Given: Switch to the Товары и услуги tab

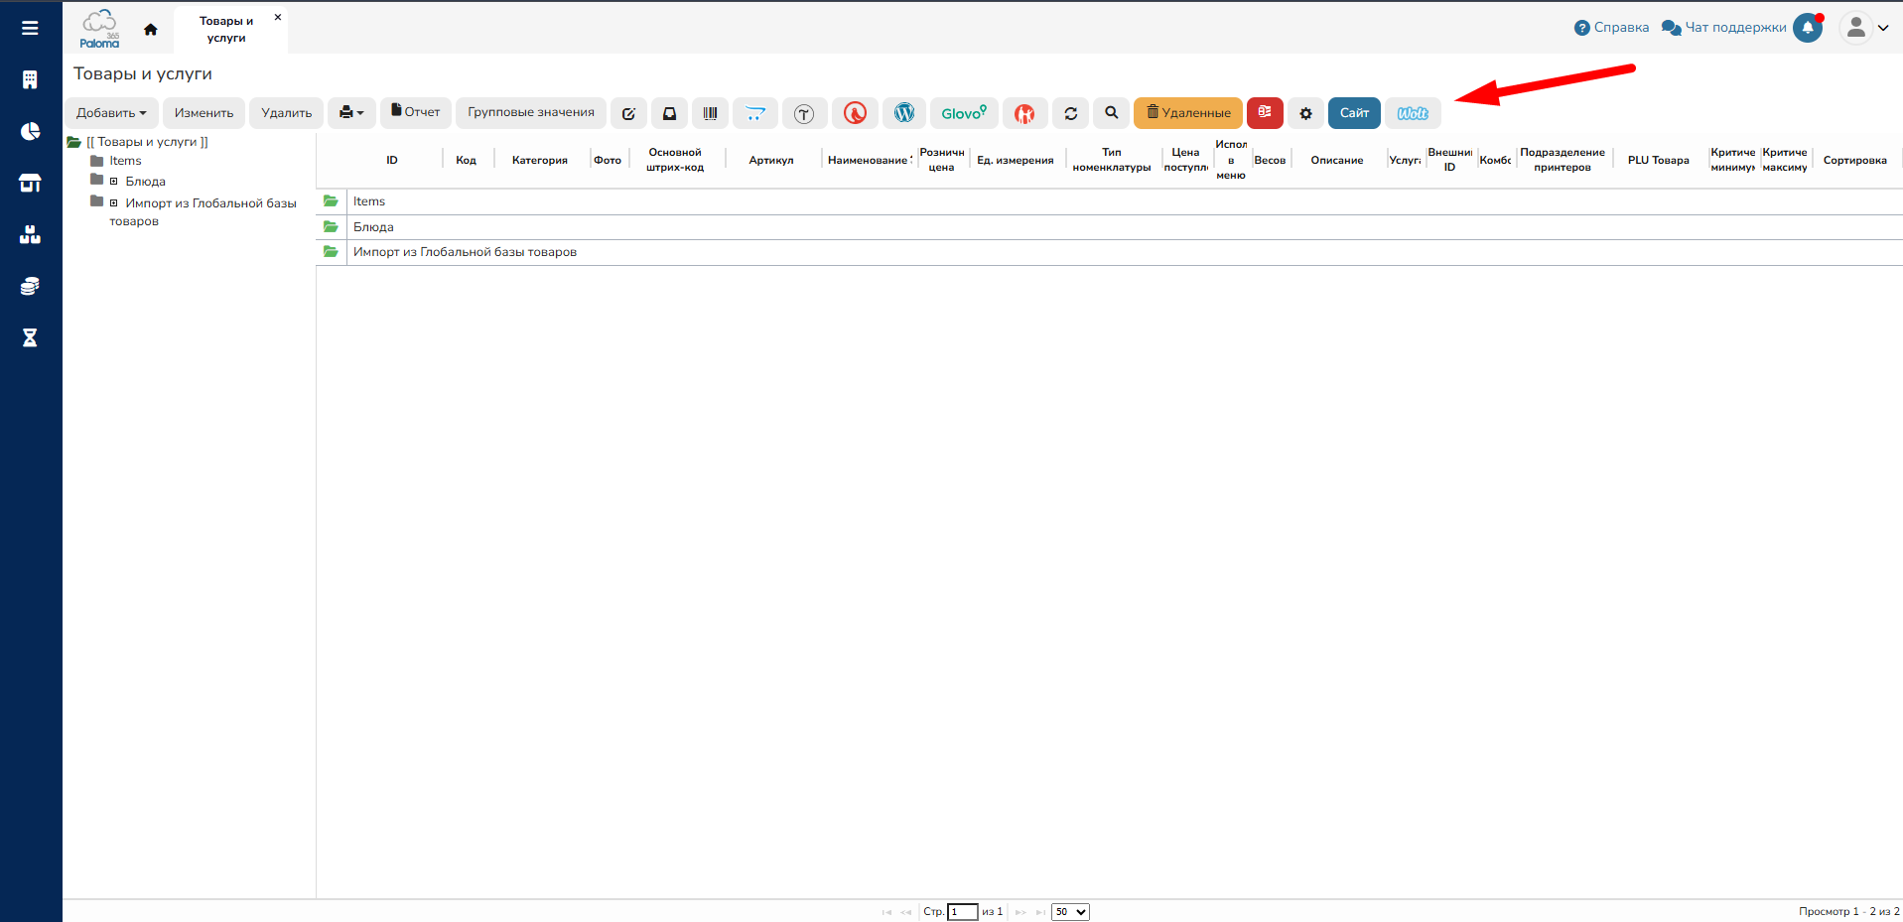Looking at the screenshot, I should 226,29.
